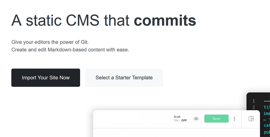Select line number 1 in the code panel
Viewport: 270px width, 137px height.
(254, 101)
